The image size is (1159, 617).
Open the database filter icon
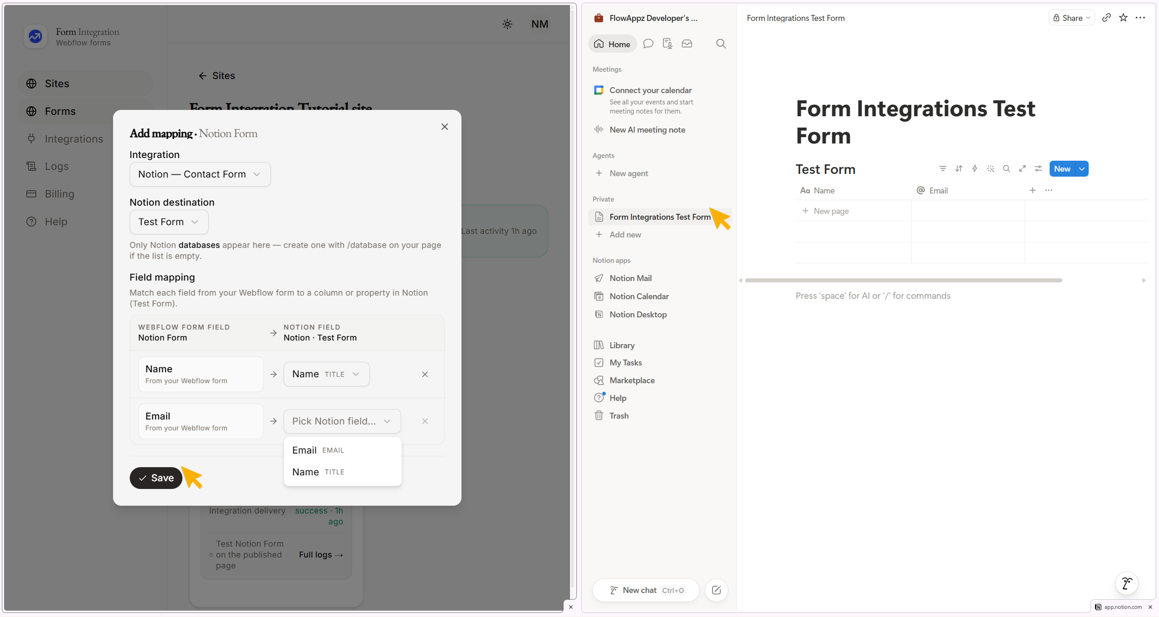tap(943, 169)
